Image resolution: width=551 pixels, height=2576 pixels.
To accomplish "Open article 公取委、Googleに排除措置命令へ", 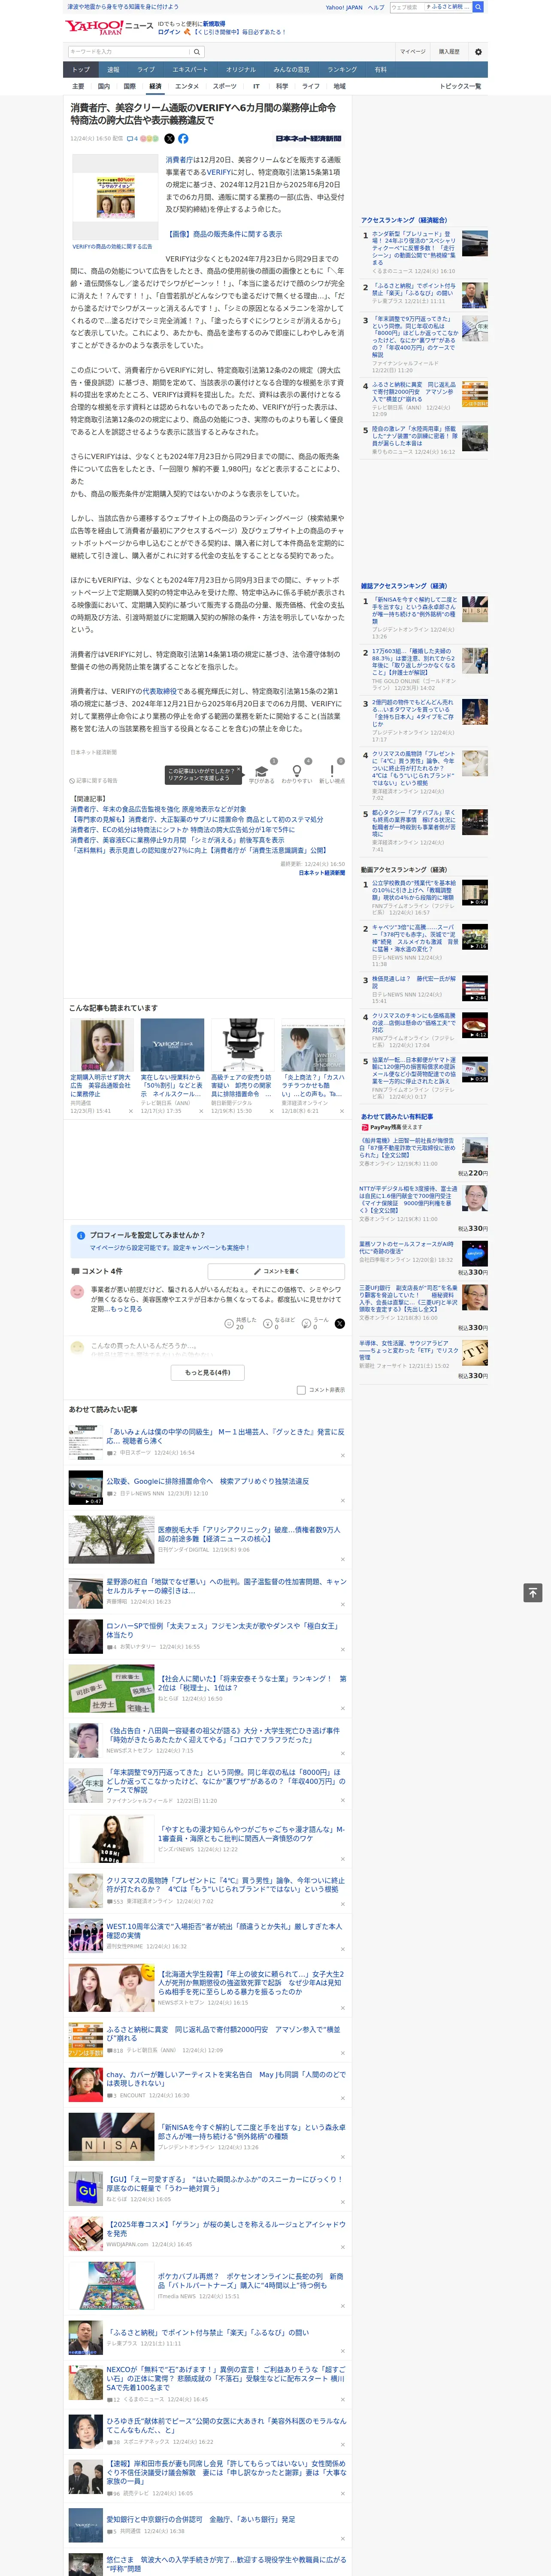I will pyautogui.click(x=208, y=1481).
